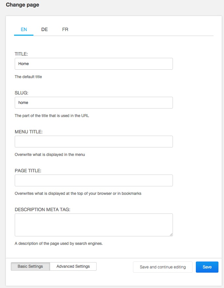Viewport: 224px width, 288px height.
Task: Click the "Change page" heading
Action: point(23,5)
